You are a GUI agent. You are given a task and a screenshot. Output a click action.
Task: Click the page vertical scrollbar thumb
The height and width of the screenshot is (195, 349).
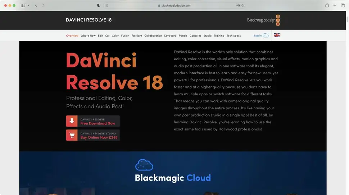pos(347,19)
